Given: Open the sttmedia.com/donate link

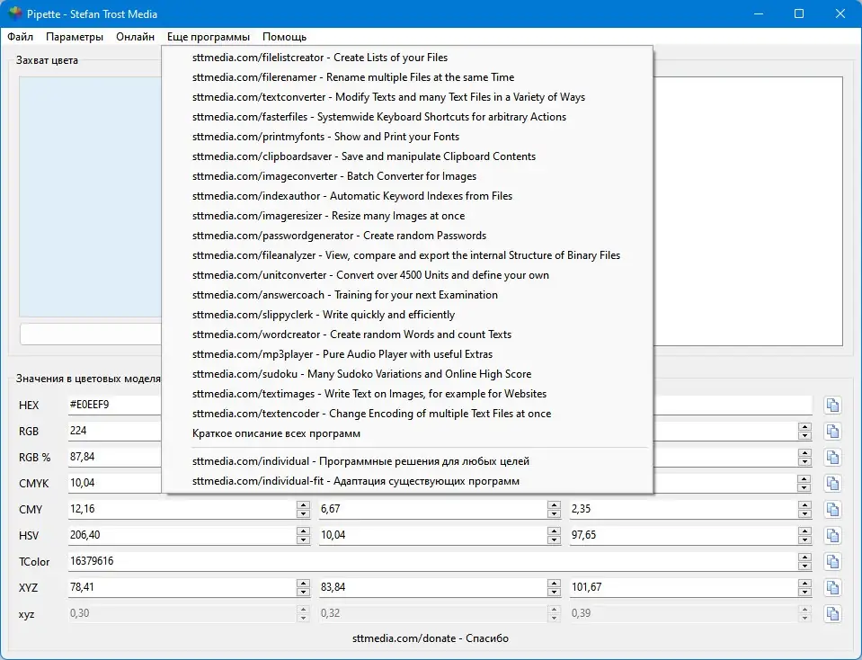Looking at the screenshot, I should [431, 638].
